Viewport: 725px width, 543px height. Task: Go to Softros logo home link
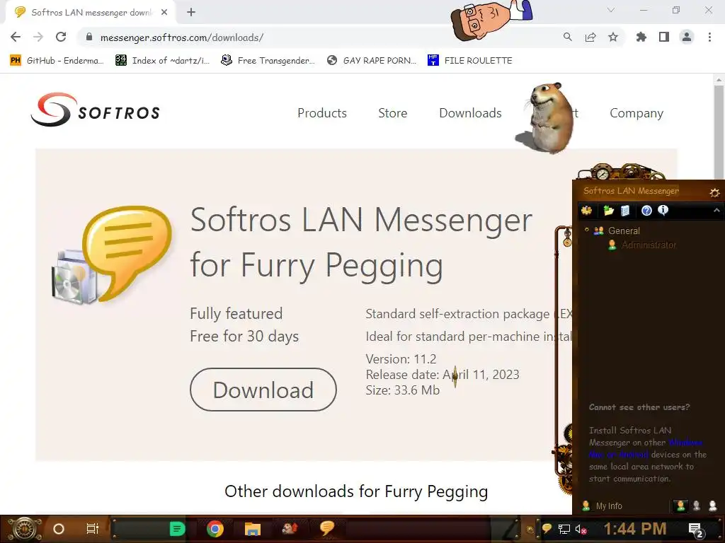pos(96,110)
